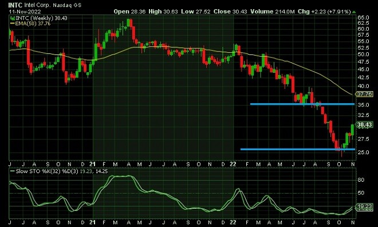The width and height of the screenshot is (378, 227).
Task: Click the Chg +2.23 (+7.91%) value
Action: pos(324,11)
